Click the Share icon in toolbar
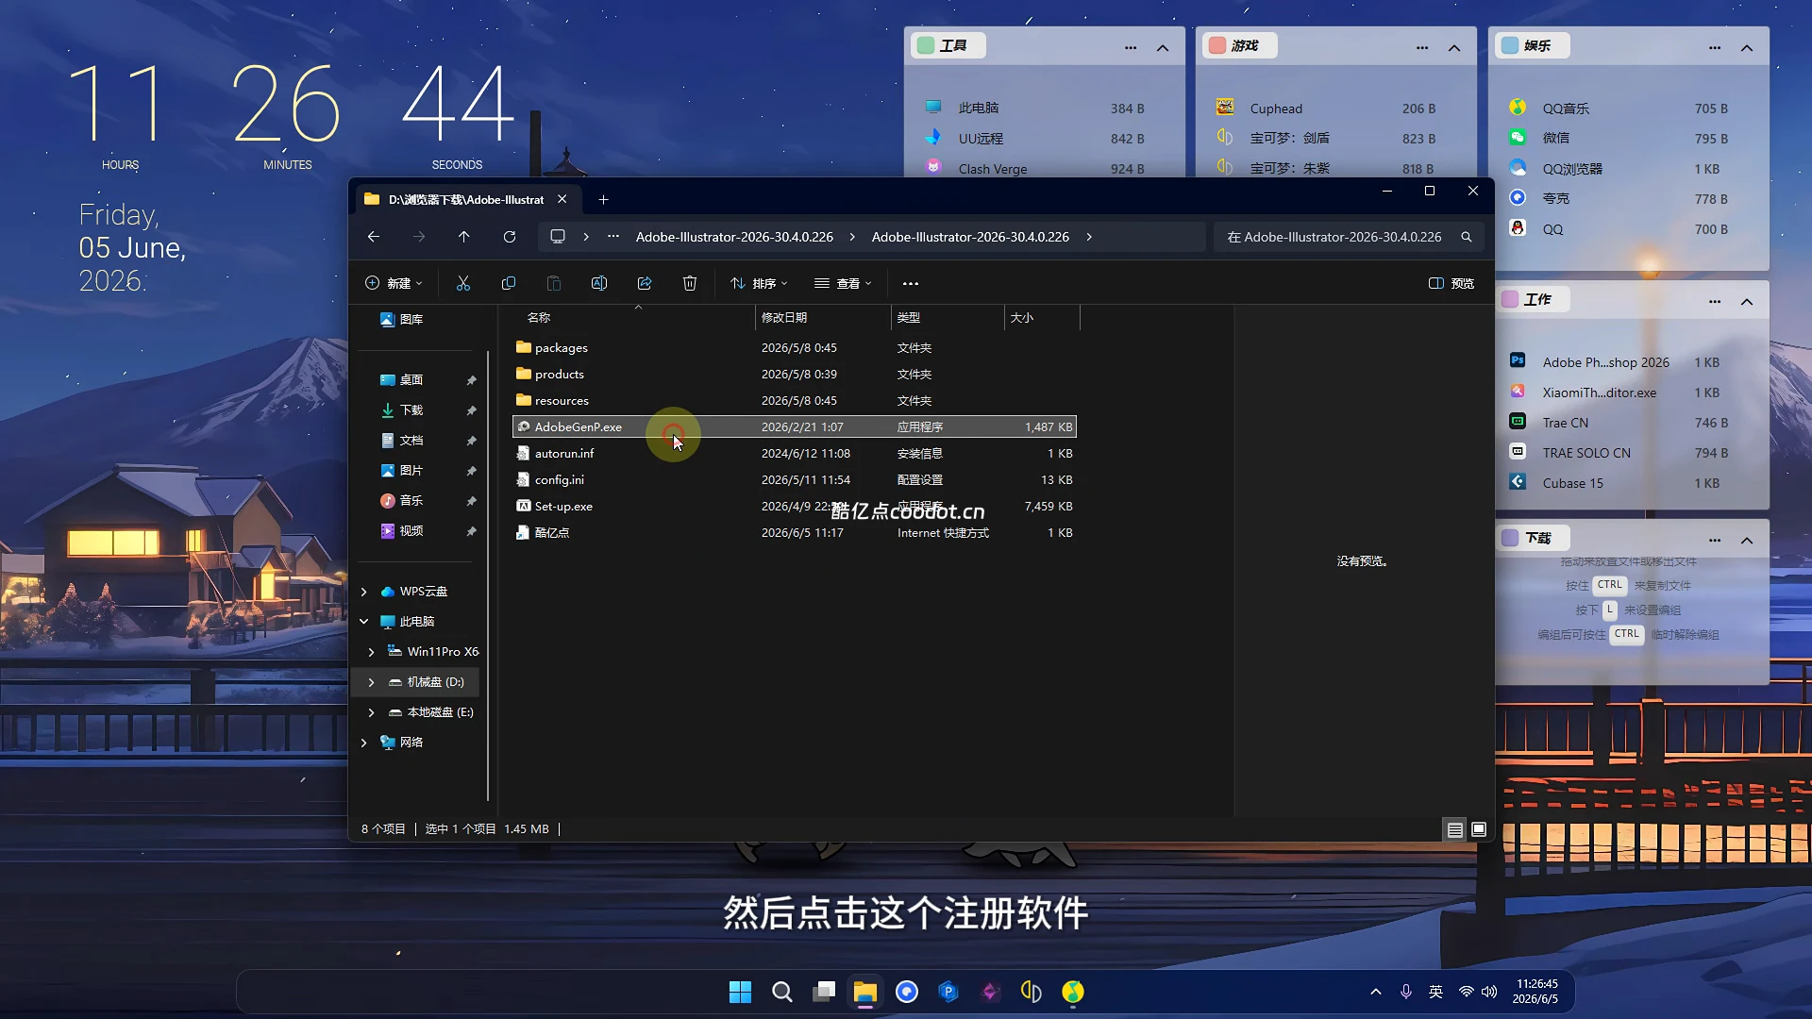This screenshot has height=1019, width=1812. (x=645, y=283)
